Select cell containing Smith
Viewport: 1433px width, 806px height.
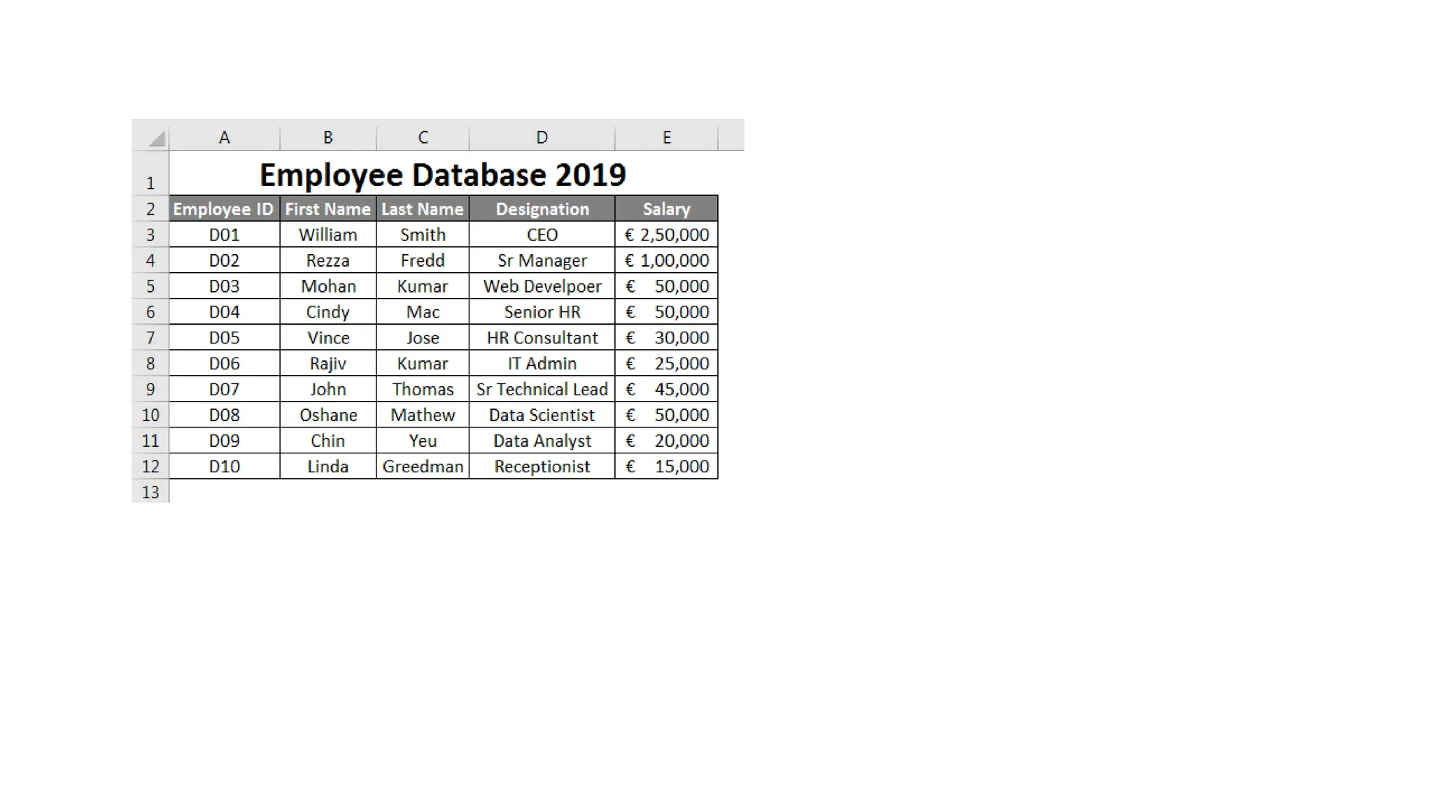(x=423, y=234)
